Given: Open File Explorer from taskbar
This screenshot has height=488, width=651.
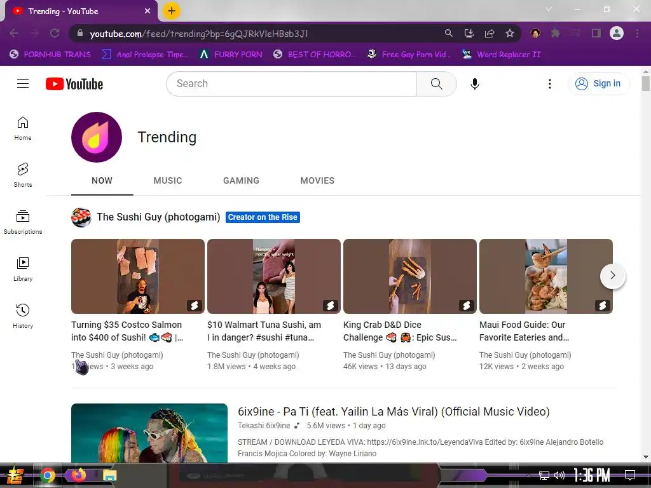Looking at the screenshot, I should [x=109, y=475].
